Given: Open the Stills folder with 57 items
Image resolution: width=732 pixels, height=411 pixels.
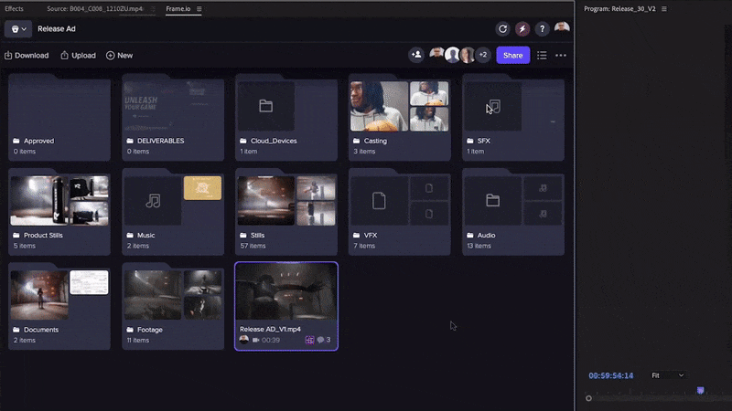Looking at the screenshot, I should click(286, 214).
